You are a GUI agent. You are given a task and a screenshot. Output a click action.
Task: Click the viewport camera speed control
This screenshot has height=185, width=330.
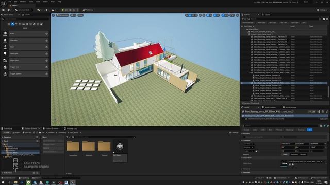point(232,15)
